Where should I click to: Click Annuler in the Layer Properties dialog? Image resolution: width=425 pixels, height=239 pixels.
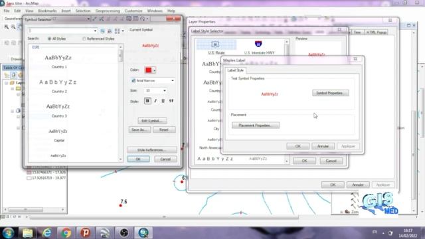pos(358,185)
